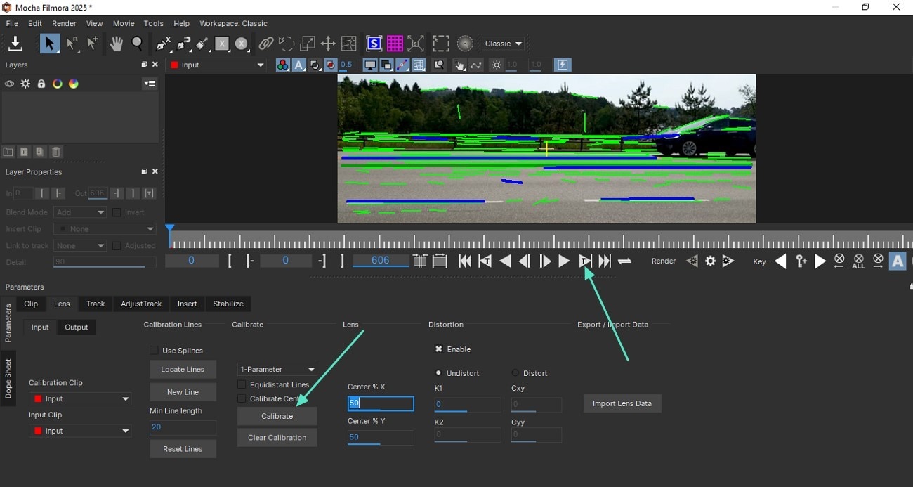The image size is (913, 487).
Task: Click the link chain attach-layer icon
Action: tap(266, 44)
